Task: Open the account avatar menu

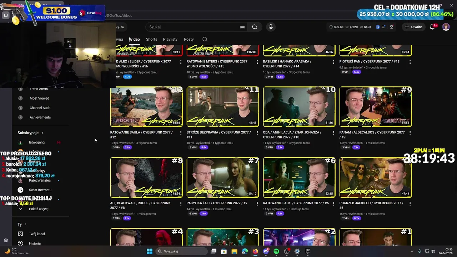Action: [446, 27]
